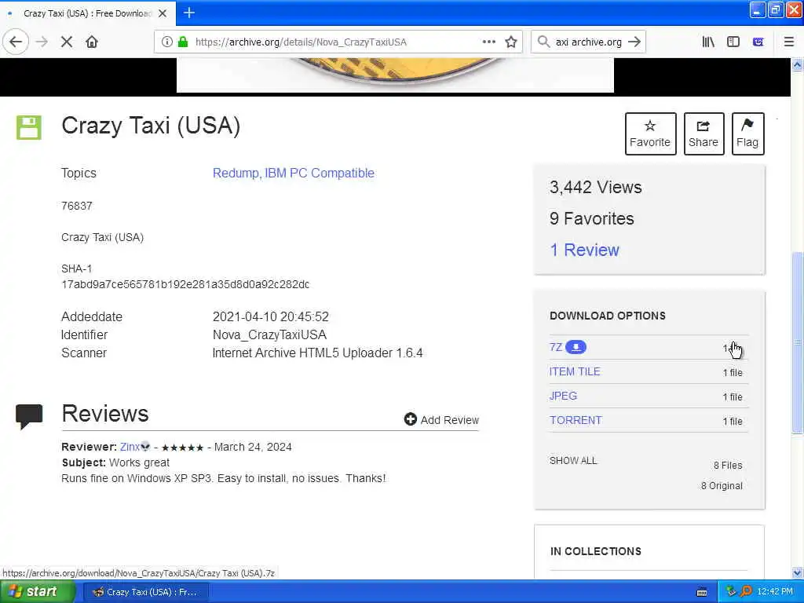Click the Add Review link text

point(450,420)
